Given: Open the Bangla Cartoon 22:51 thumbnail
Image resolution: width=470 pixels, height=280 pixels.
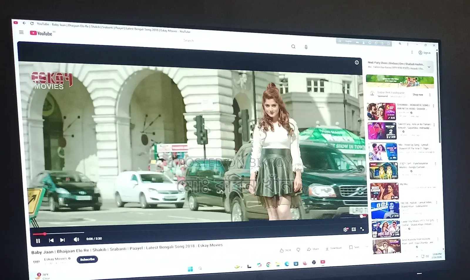Looking at the screenshot, I should tap(384, 171).
